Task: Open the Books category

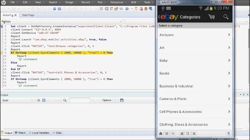Action: [195, 73]
